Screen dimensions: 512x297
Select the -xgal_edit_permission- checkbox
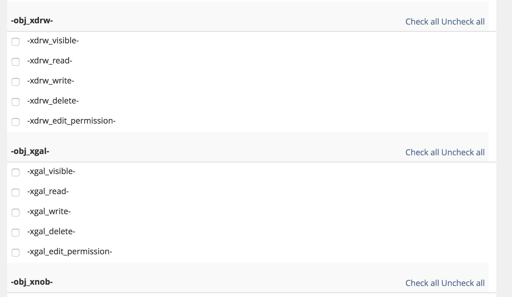pos(16,253)
